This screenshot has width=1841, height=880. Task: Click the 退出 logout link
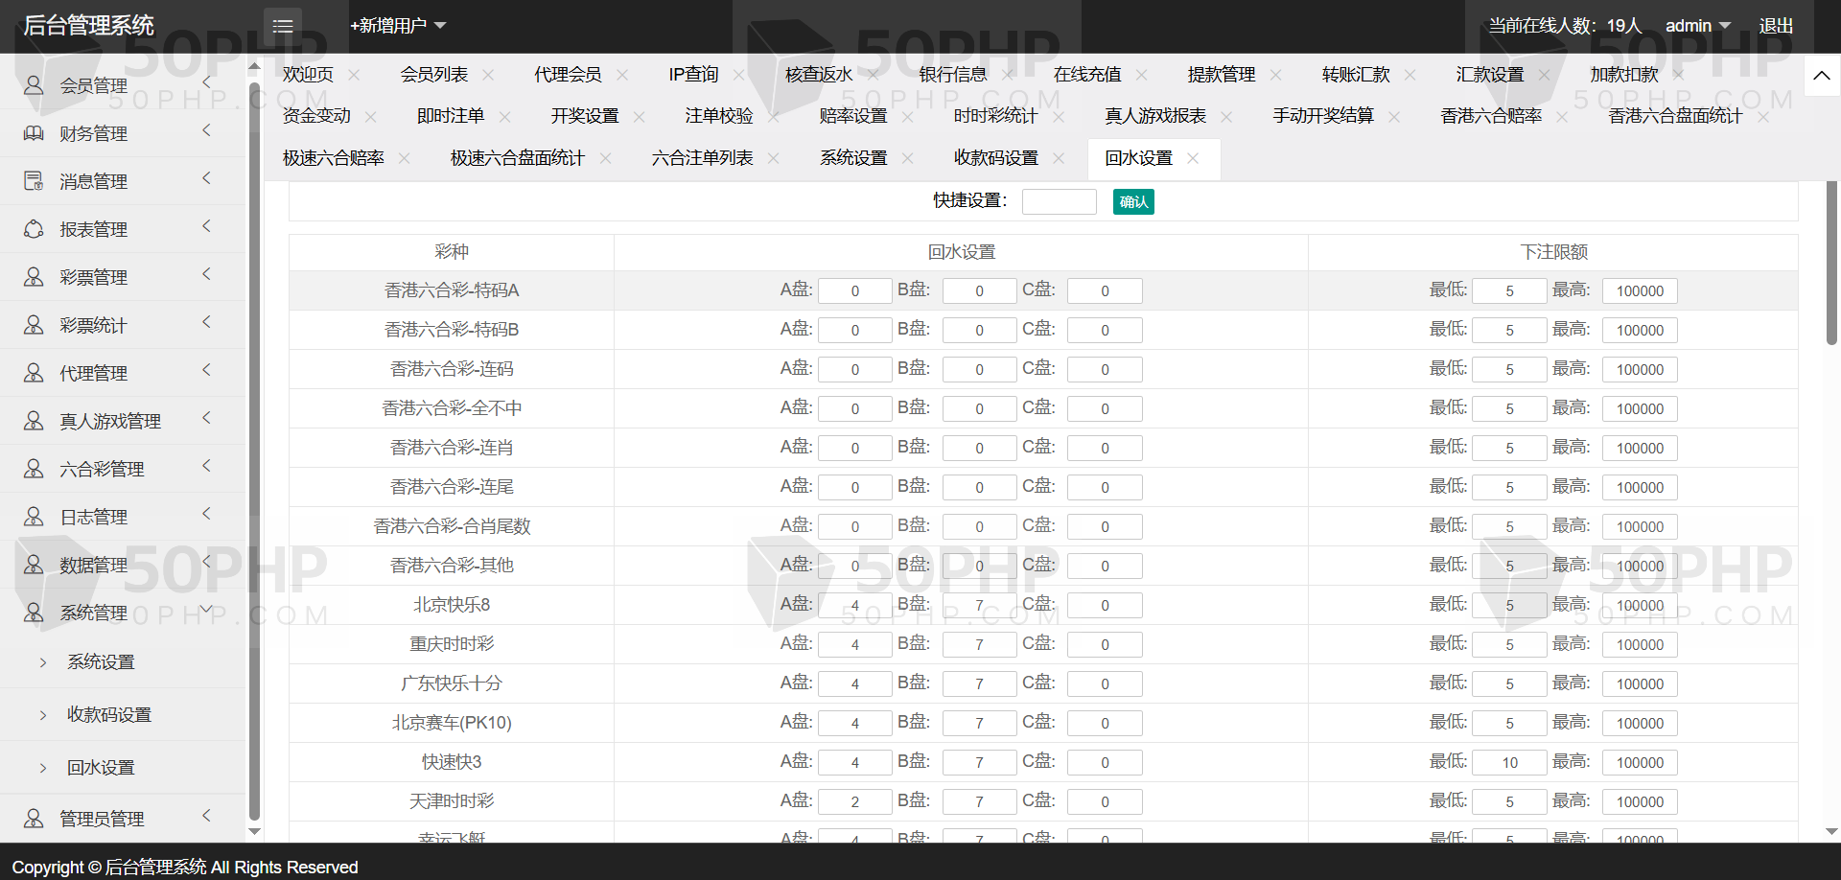(1776, 26)
